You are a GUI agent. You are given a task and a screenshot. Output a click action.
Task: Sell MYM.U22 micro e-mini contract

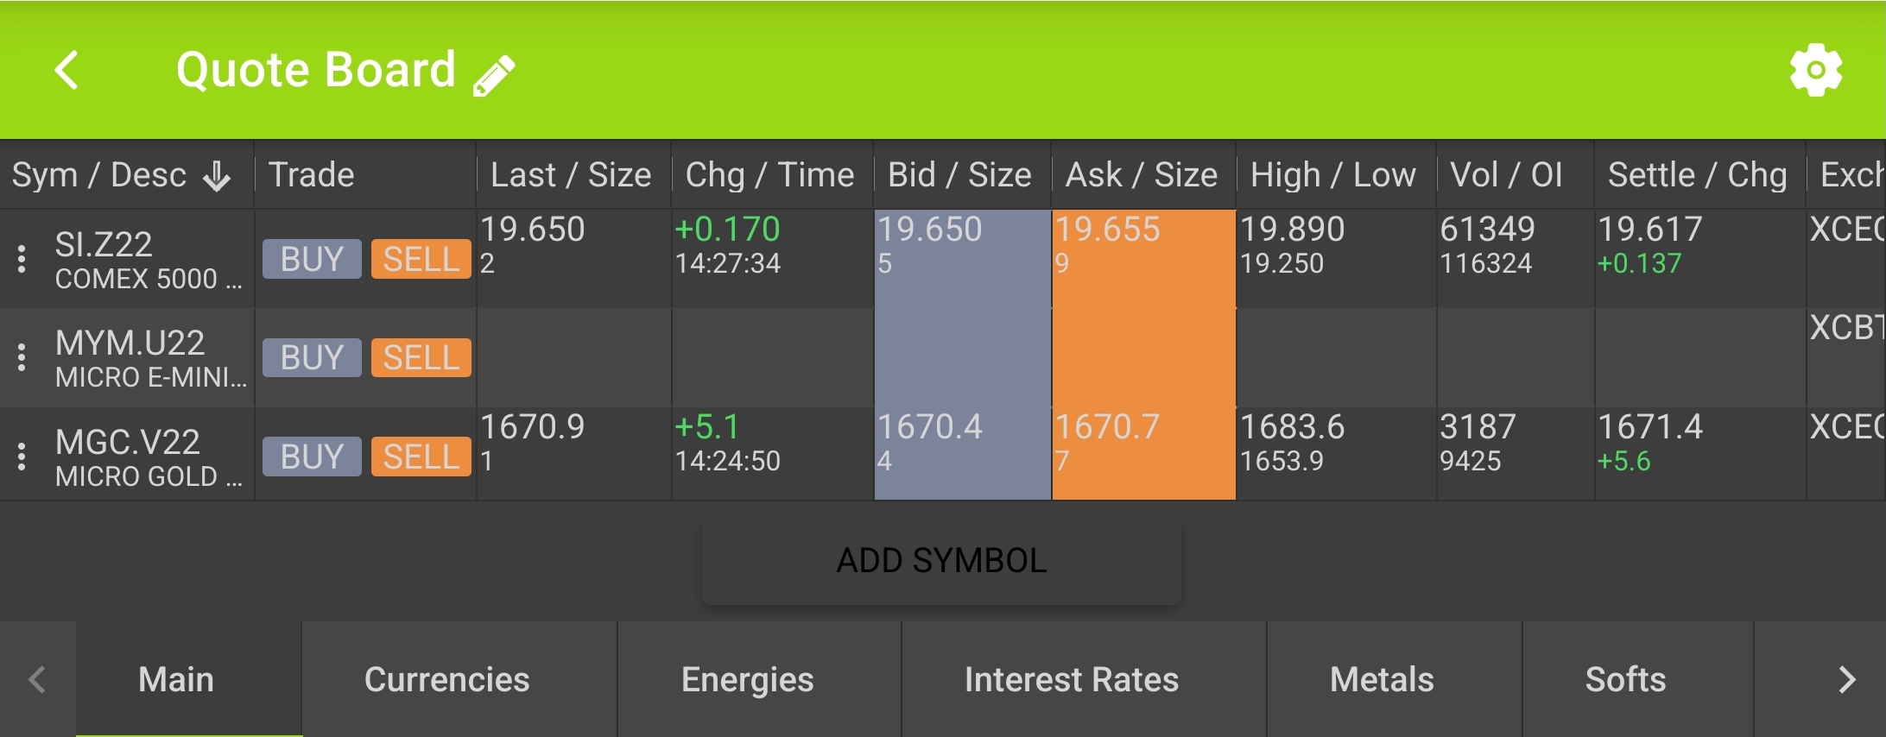pos(421,357)
